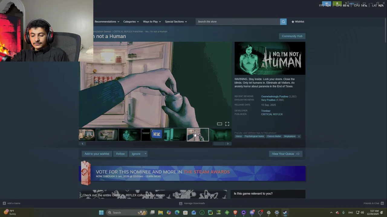Viewport: 387px width, 217px height.
Task: Open the 79°F Sunny weather widget
Action: [x=10, y=212]
